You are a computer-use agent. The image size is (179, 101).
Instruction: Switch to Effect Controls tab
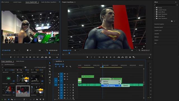[5, 2]
